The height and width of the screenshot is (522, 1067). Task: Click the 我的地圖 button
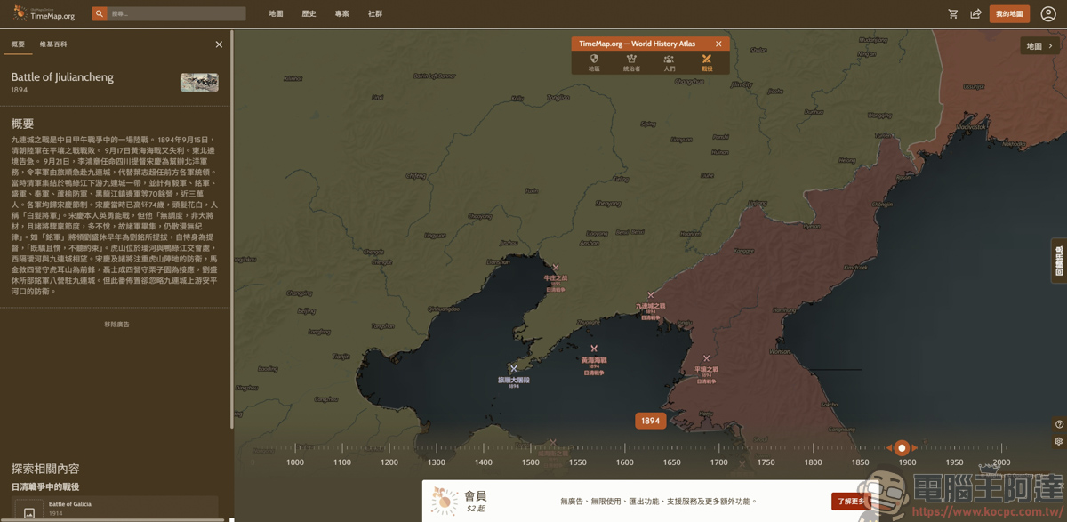tap(1009, 14)
